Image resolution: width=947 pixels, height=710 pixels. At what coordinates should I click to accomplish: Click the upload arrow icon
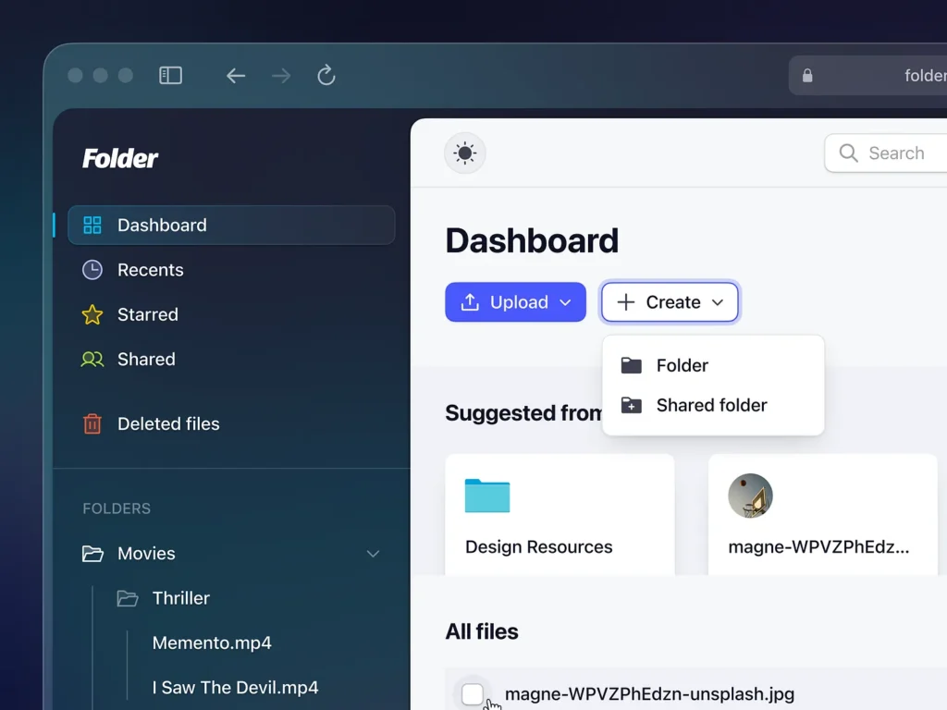pyautogui.click(x=470, y=302)
